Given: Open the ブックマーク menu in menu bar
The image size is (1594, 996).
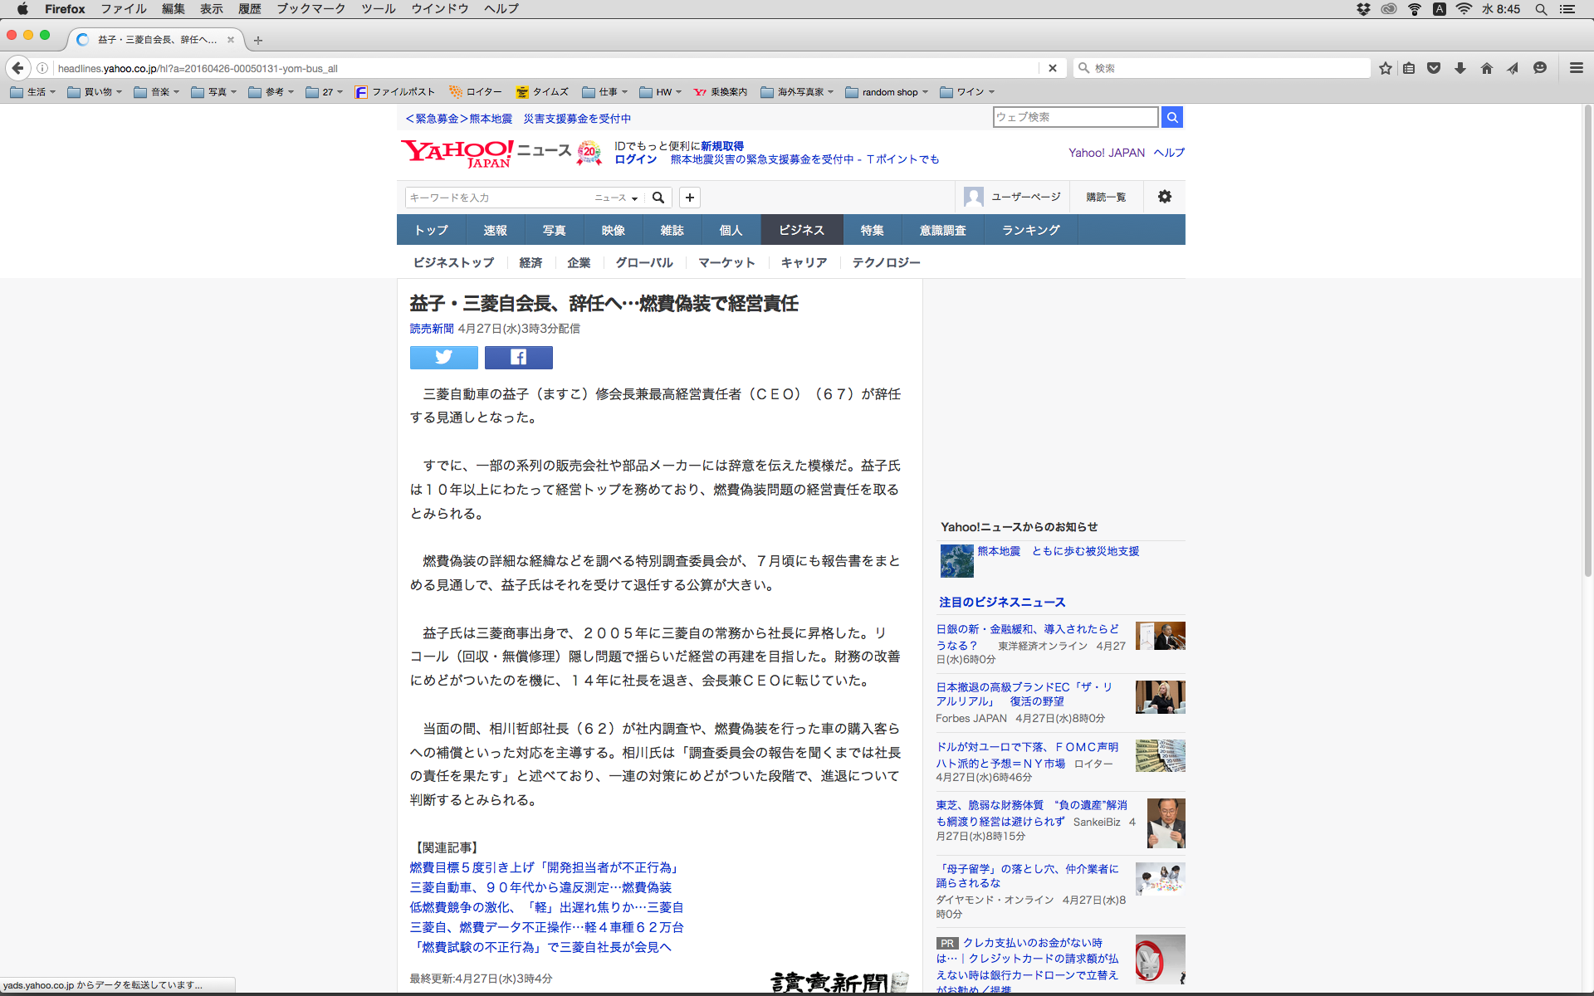Looking at the screenshot, I should (310, 8).
